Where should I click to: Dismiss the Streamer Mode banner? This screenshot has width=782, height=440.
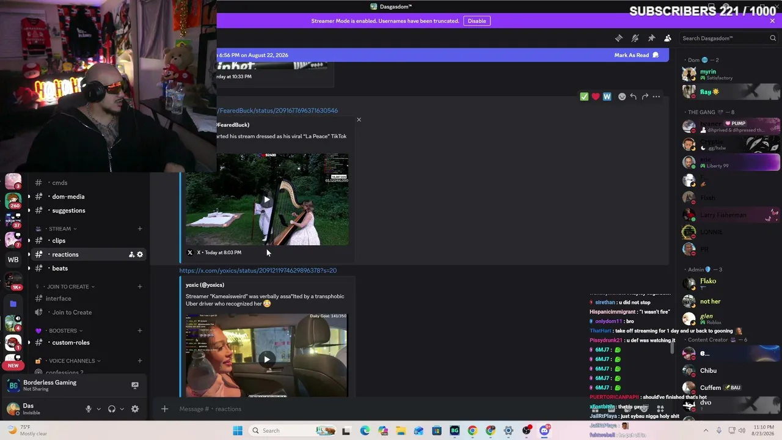pyautogui.click(x=772, y=21)
